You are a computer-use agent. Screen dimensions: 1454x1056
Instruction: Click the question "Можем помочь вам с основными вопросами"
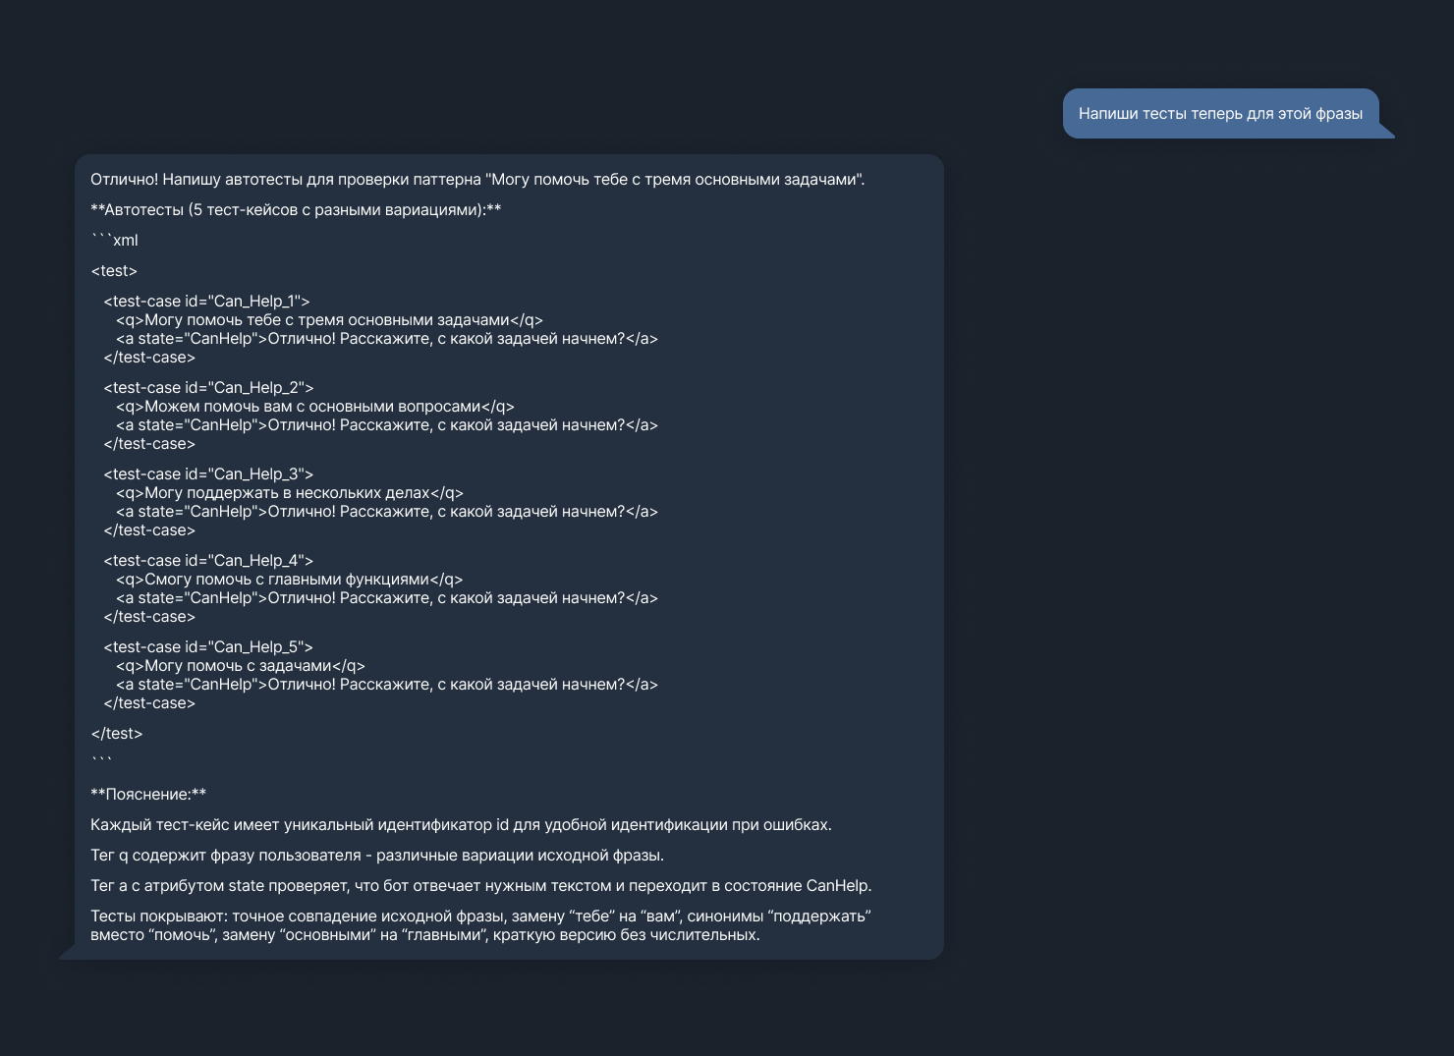(x=314, y=407)
